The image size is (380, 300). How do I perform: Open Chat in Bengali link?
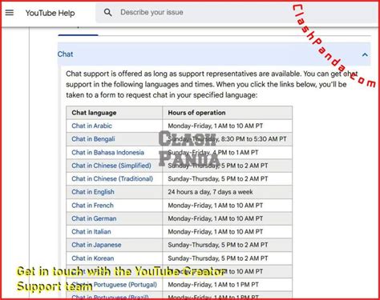coord(93,139)
